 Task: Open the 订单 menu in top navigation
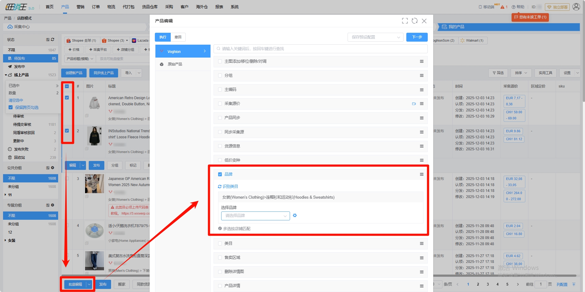point(96,7)
